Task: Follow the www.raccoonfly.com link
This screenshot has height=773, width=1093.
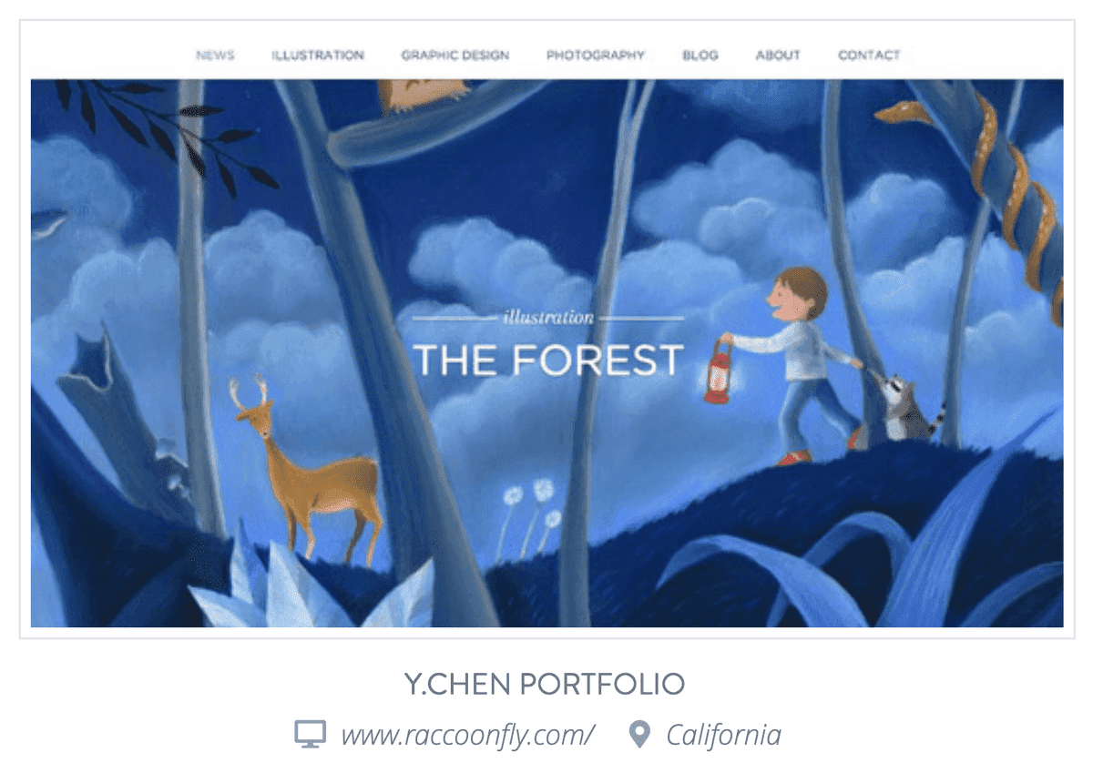Action: click(468, 735)
